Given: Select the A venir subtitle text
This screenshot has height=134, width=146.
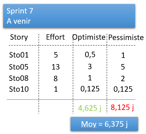Looking at the screenshot, I should tap(19, 21).
